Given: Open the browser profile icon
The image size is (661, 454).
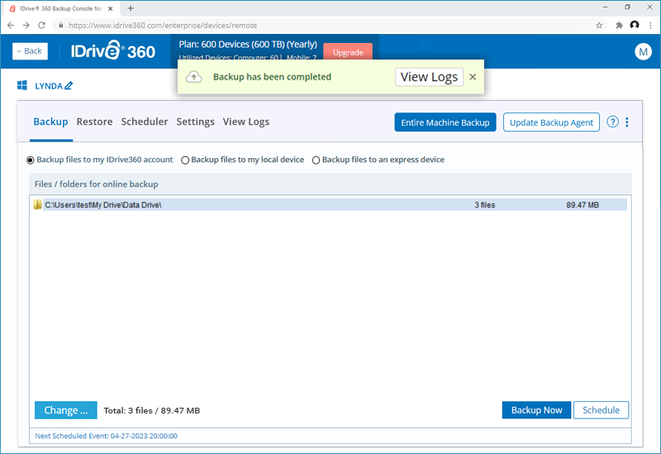Looking at the screenshot, I should click(635, 26).
